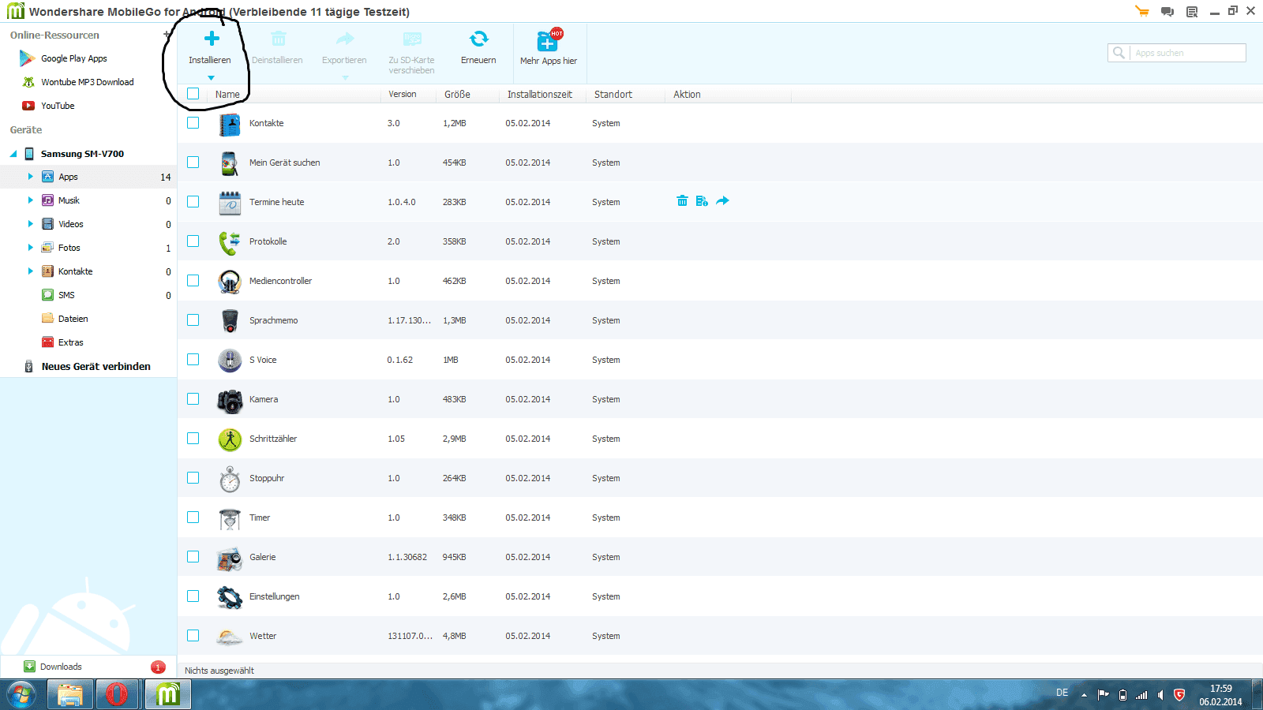This screenshot has width=1263, height=710.
Task: Click the shopping cart icon in title bar
Action: tap(1141, 11)
